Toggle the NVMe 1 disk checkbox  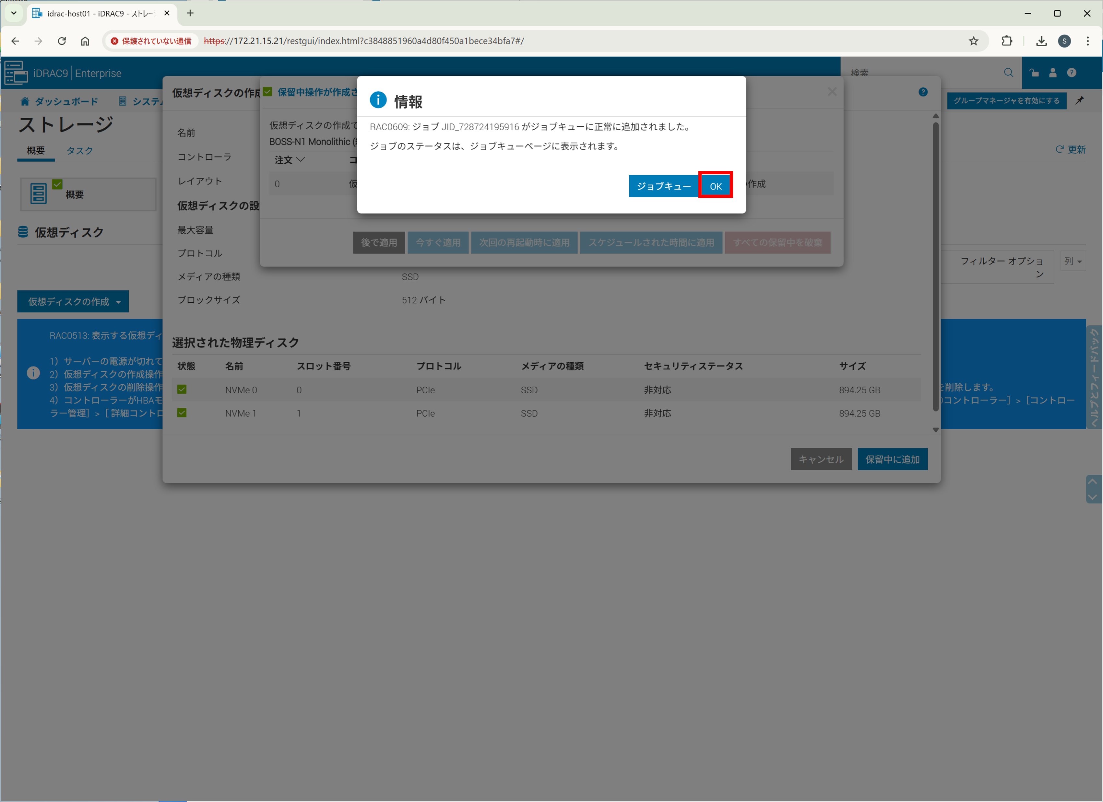[x=182, y=413]
